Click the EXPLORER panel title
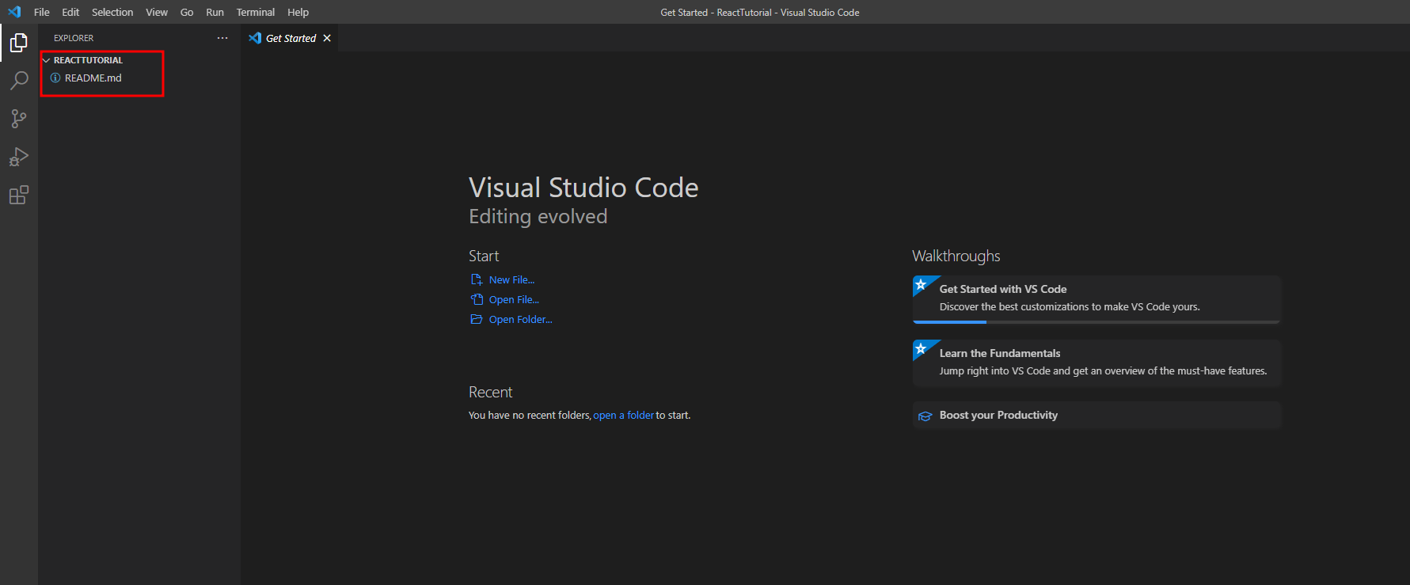 pos(74,38)
